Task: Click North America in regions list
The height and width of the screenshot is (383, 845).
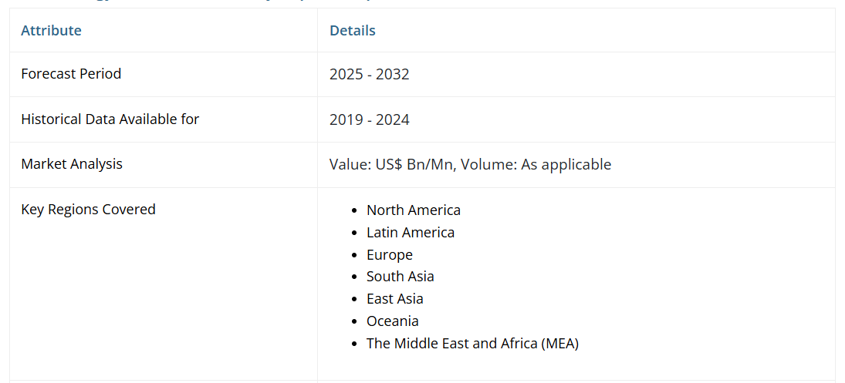Action: [413, 210]
